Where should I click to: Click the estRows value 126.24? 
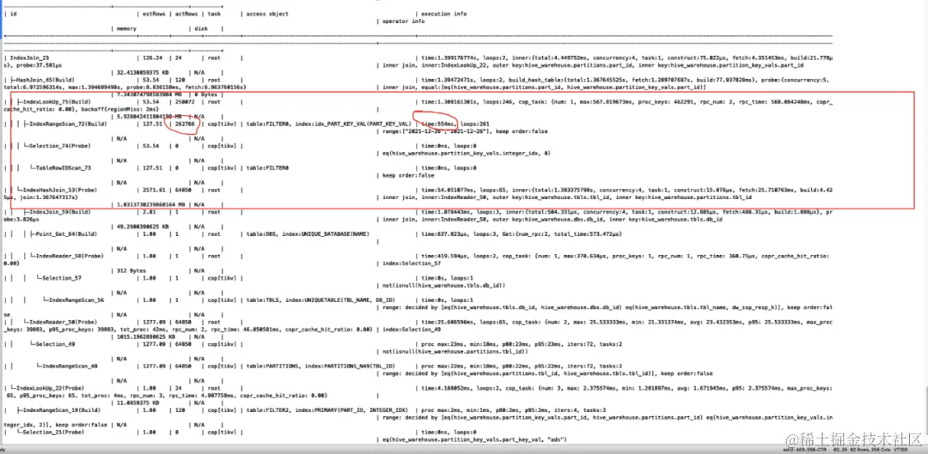pos(151,58)
